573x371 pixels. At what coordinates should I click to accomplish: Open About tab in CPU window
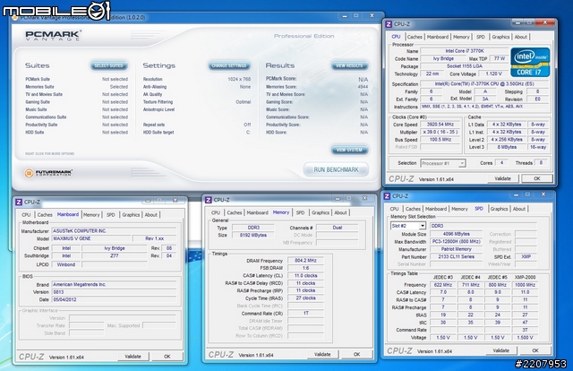click(521, 37)
